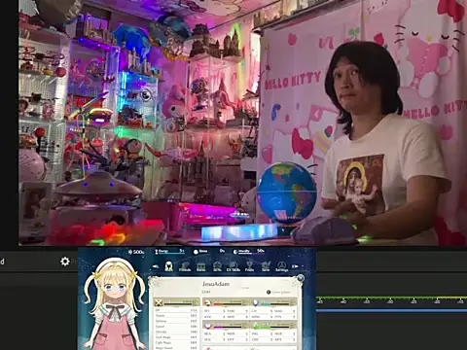Open the Items tab in game menu
The height and width of the screenshot is (350, 467).
(x=201, y=266)
